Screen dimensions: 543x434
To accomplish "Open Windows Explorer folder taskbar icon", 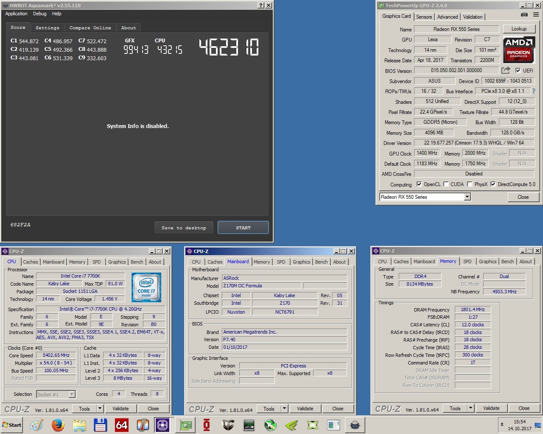I will [79, 425].
